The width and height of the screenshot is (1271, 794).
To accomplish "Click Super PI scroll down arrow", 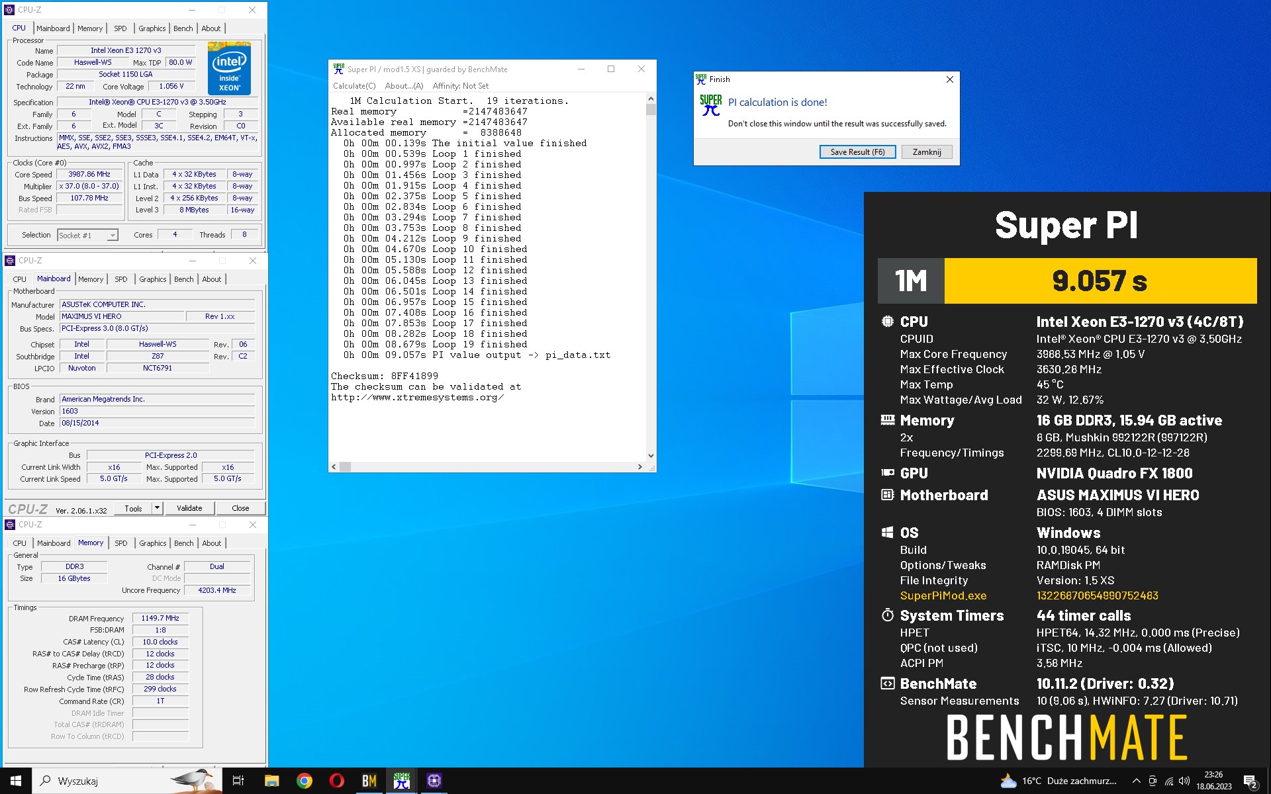I will pos(651,455).
